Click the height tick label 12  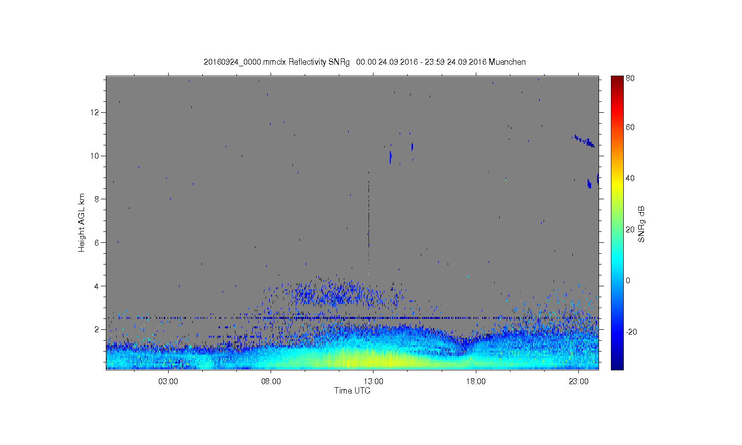pos(95,112)
